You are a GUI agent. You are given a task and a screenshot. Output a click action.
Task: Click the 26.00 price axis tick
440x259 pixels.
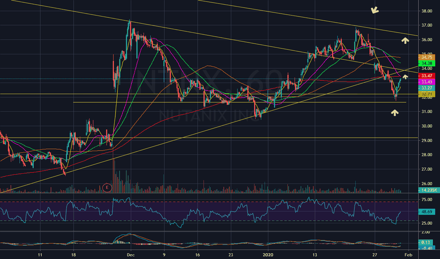tap(426, 184)
